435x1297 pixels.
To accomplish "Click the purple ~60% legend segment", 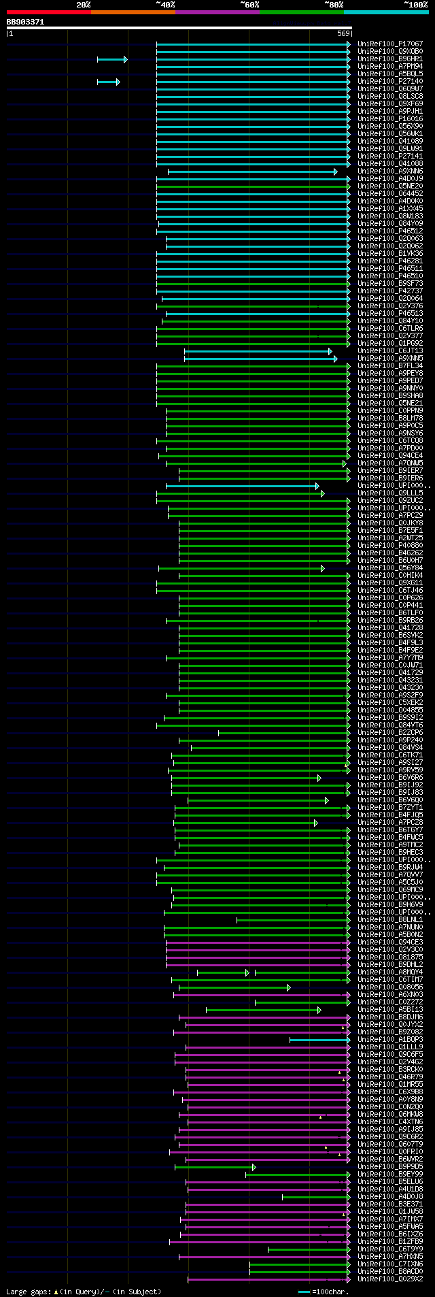I will [x=217, y=12].
